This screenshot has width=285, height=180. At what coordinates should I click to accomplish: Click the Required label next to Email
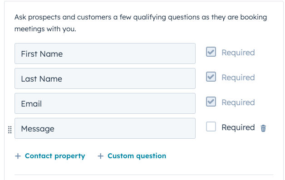click(x=238, y=102)
